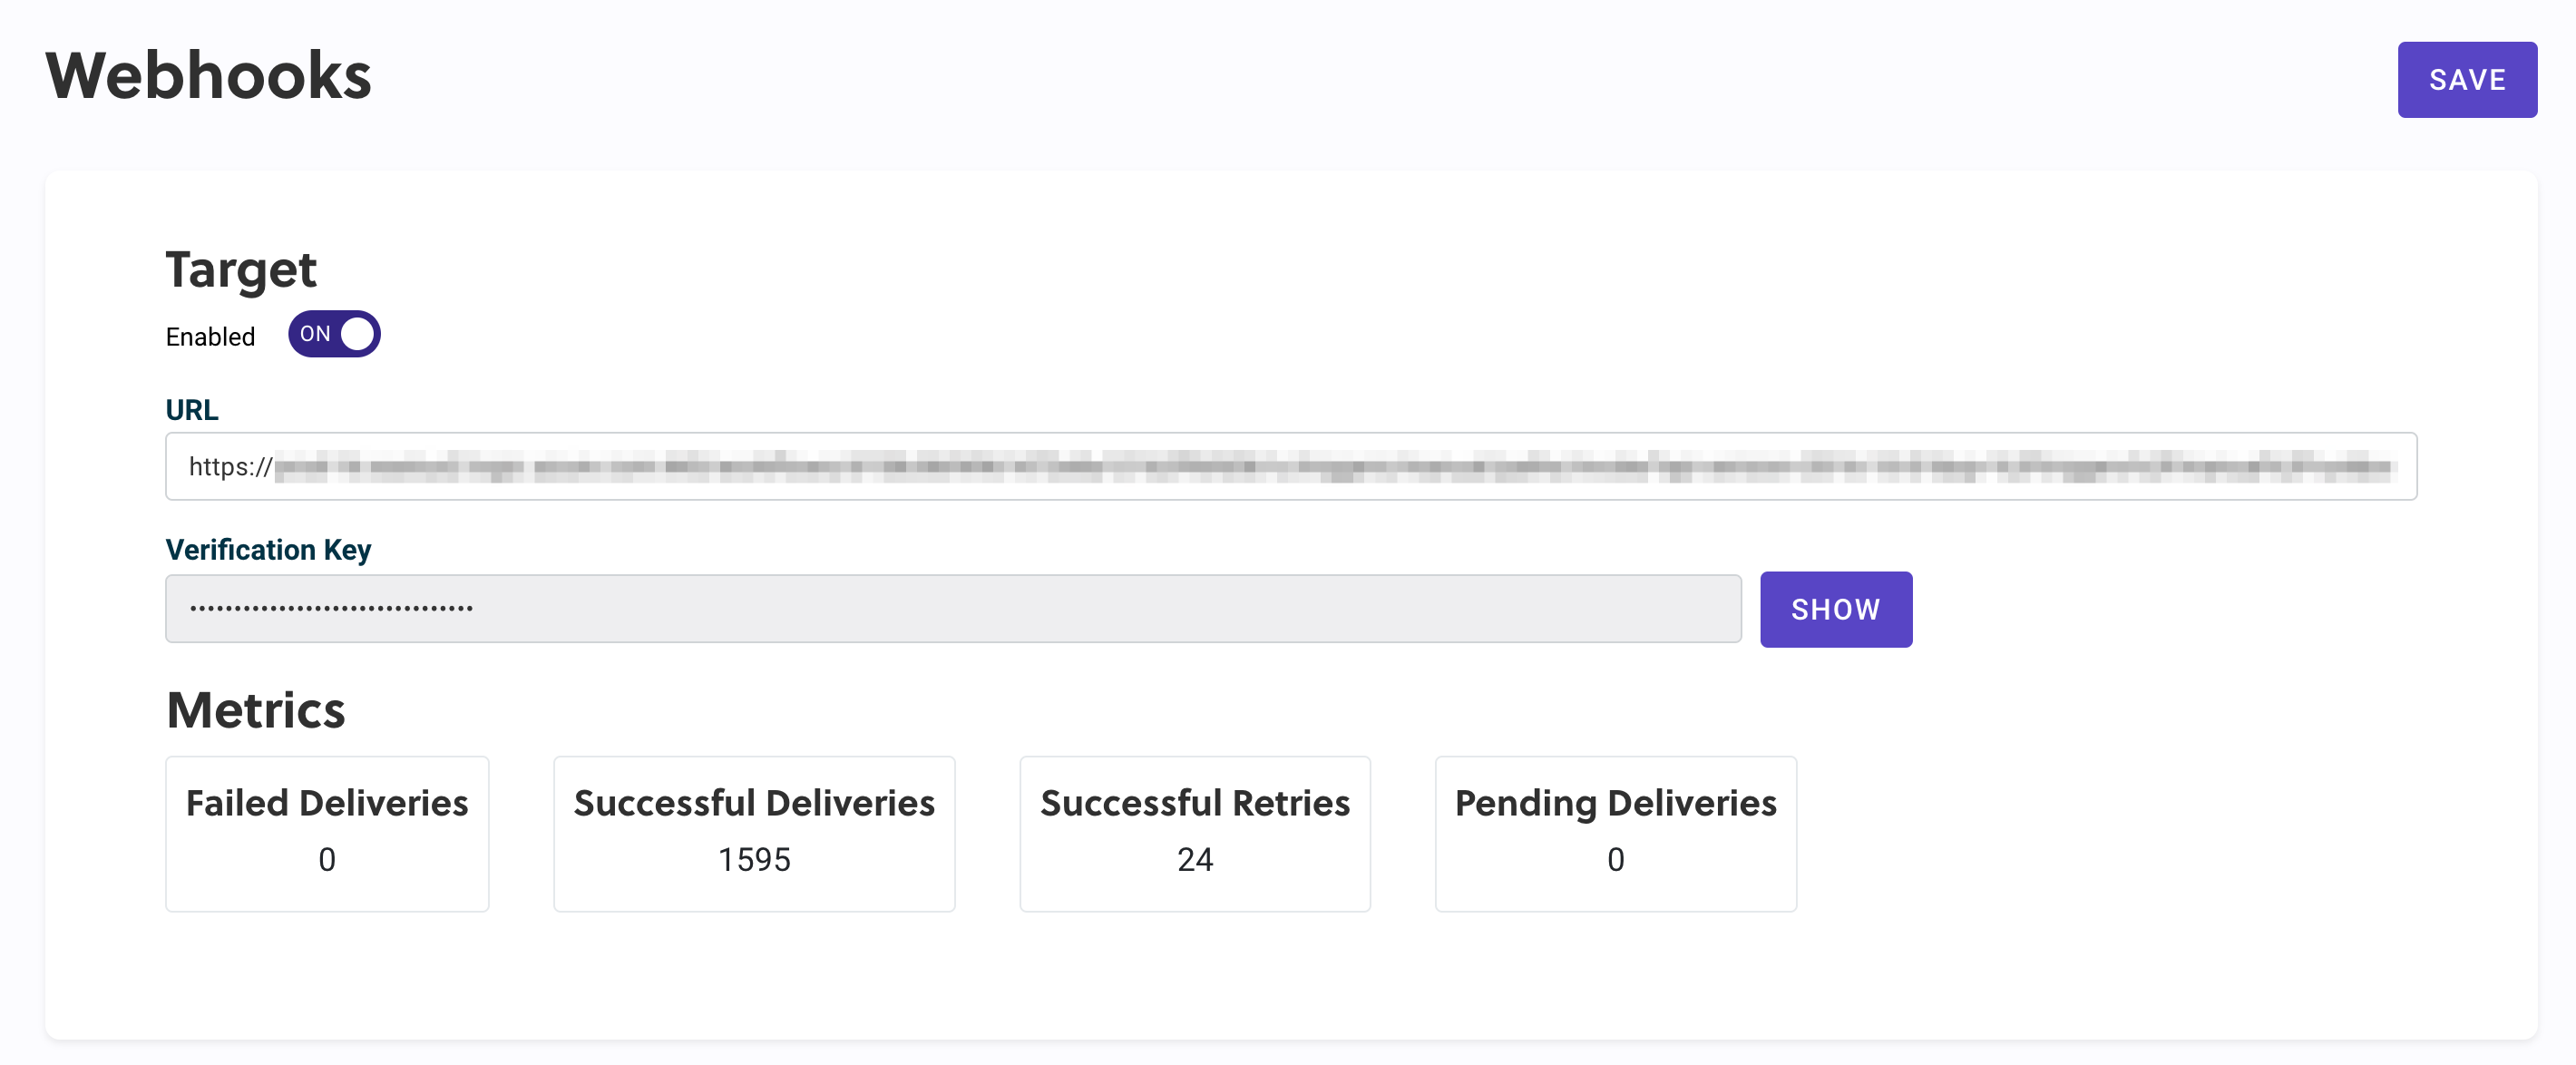Image resolution: width=2576 pixels, height=1065 pixels.
Task: Click the Webhooks page heading
Action: [208, 76]
